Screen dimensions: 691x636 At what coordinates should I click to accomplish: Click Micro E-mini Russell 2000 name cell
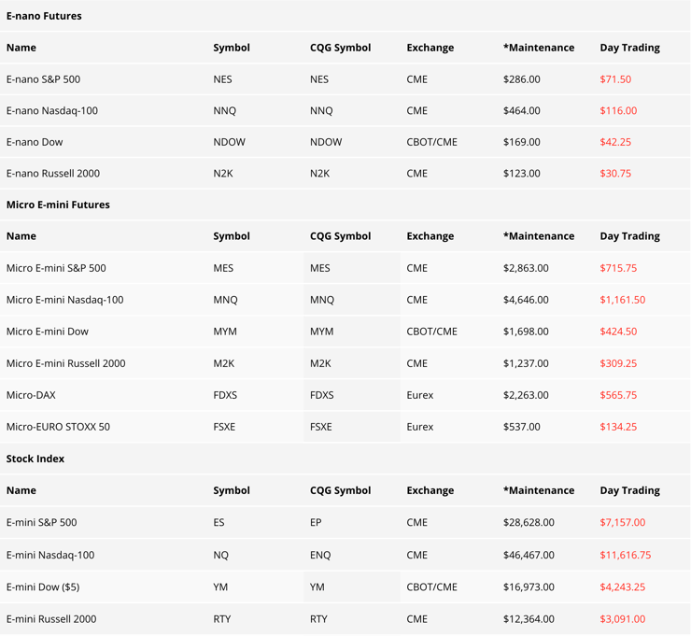[65, 363]
